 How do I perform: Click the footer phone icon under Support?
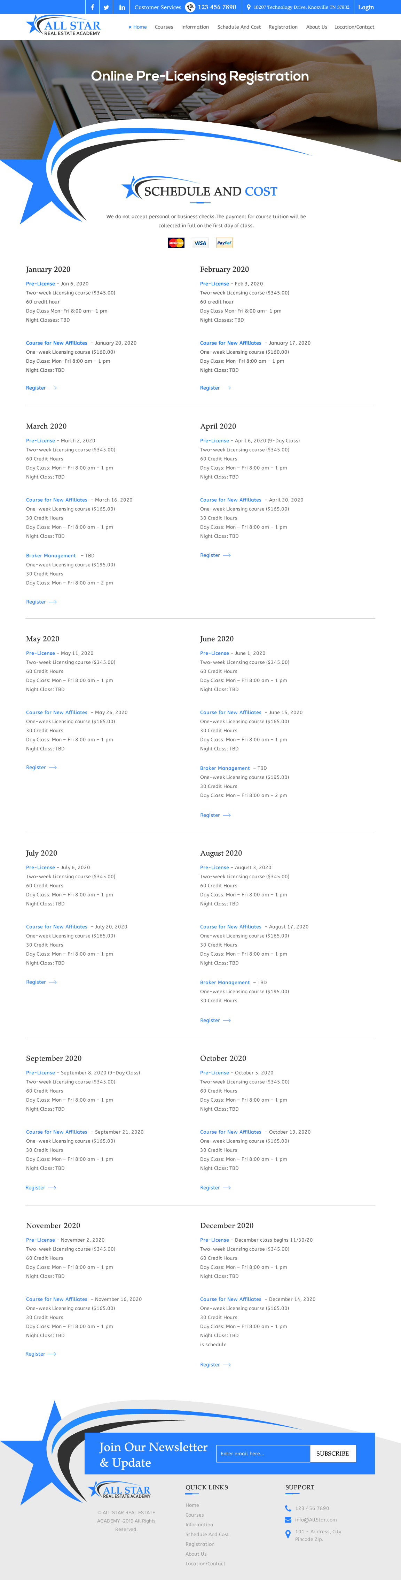click(288, 1508)
